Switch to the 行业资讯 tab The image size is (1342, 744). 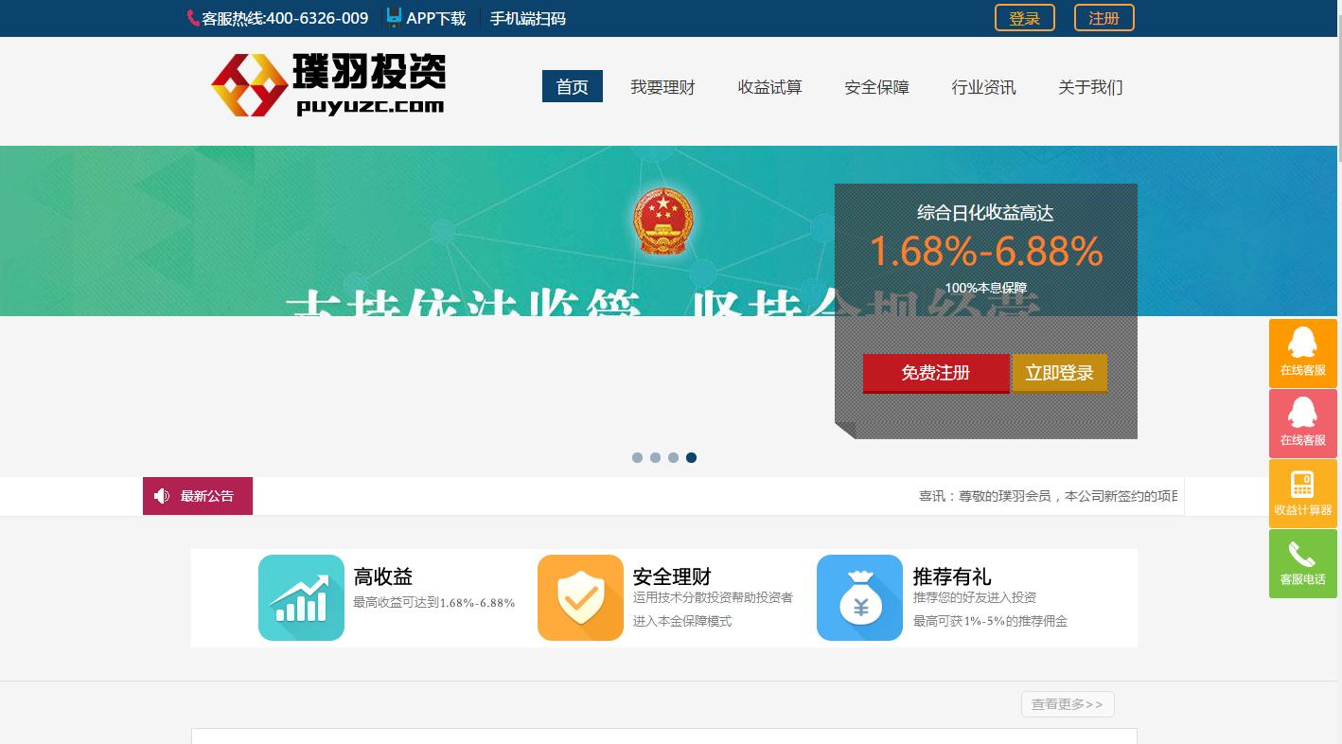click(983, 87)
